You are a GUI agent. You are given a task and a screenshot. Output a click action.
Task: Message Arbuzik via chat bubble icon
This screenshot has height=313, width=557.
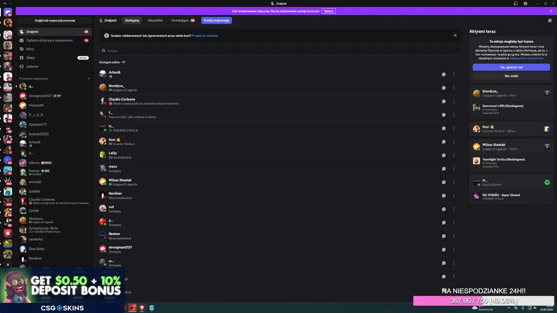[444, 74]
